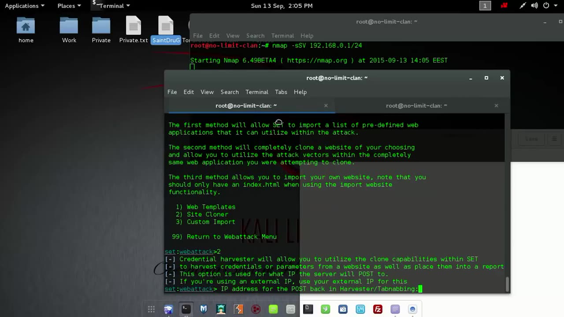
Task: Click the pen/brightness icon in top bar
Action: click(x=523, y=6)
